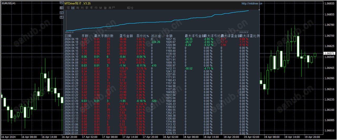Click the 170.79 profit amount

click(124, 68)
